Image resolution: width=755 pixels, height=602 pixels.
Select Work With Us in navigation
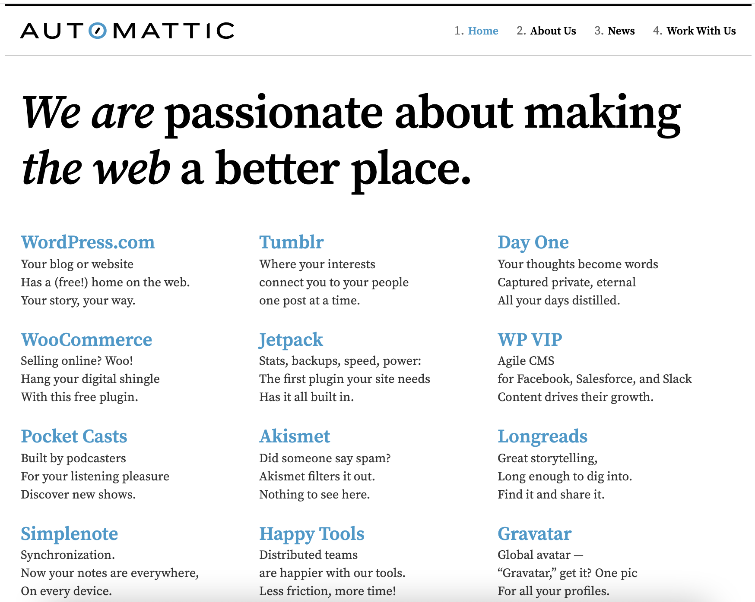701,31
